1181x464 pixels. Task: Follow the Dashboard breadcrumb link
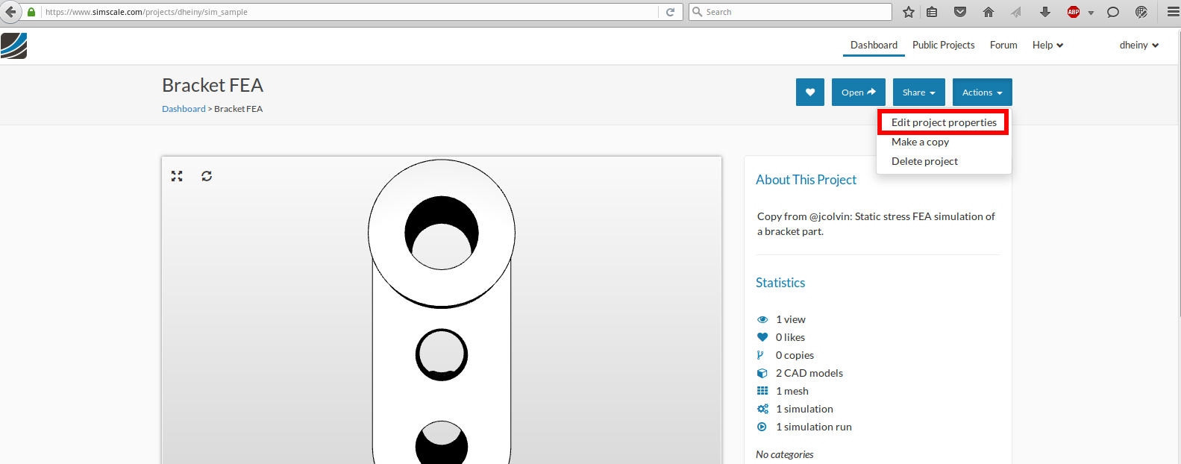[x=184, y=109]
